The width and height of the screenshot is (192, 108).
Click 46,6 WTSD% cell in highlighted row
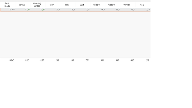coord(103,10)
